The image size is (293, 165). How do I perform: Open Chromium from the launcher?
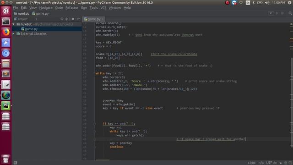click(x=6, y=53)
